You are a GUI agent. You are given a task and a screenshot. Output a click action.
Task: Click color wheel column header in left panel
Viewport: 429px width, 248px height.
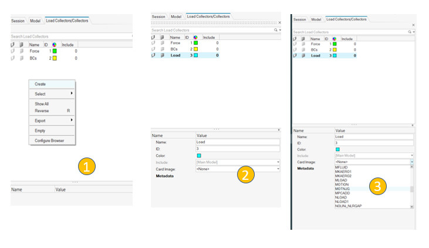click(x=55, y=45)
